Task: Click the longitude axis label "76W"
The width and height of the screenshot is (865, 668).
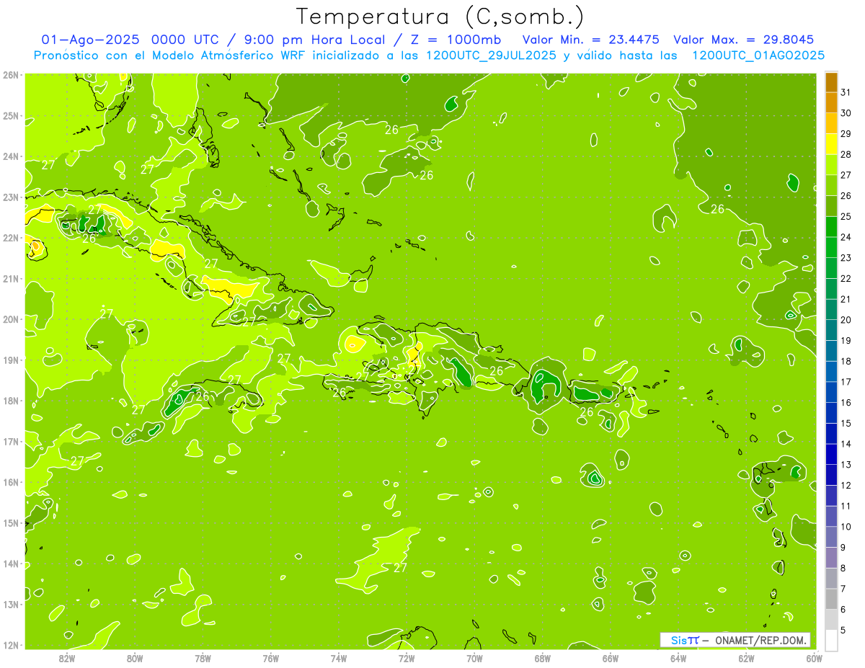Action: click(271, 659)
